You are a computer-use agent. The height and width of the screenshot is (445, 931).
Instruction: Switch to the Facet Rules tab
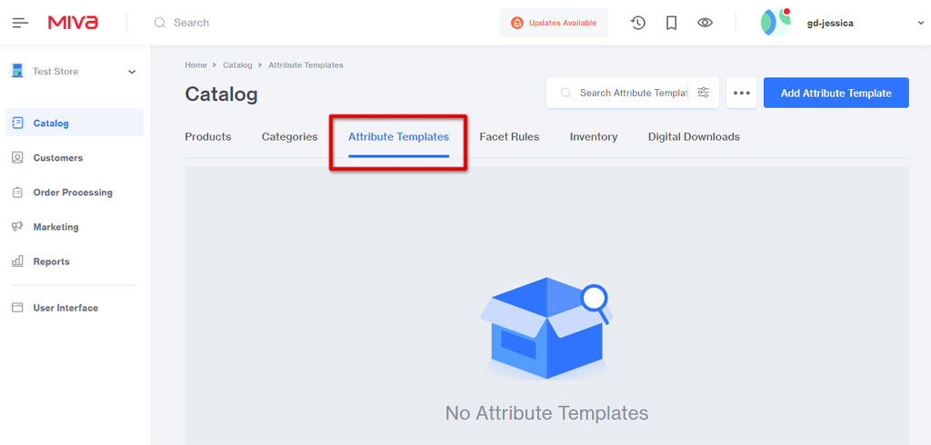point(509,137)
